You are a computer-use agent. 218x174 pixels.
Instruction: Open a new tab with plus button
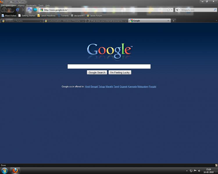pos(173,21)
